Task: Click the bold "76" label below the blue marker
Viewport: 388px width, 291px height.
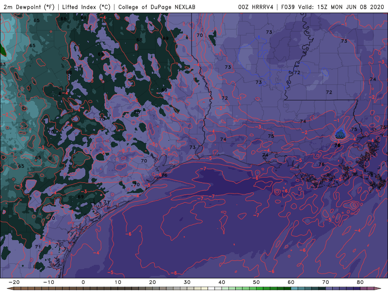Action: [337, 145]
